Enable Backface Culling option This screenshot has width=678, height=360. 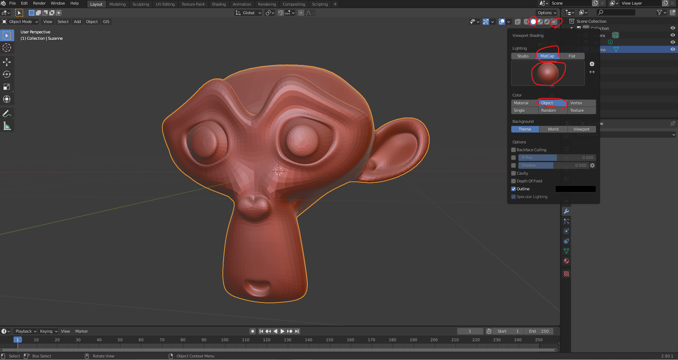(x=513, y=150)
